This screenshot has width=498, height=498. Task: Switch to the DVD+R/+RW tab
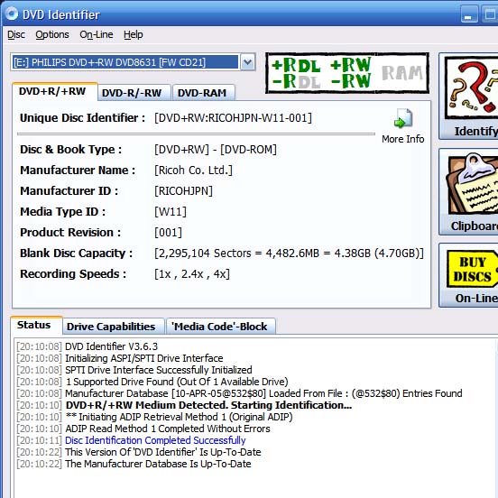(55, 91)
